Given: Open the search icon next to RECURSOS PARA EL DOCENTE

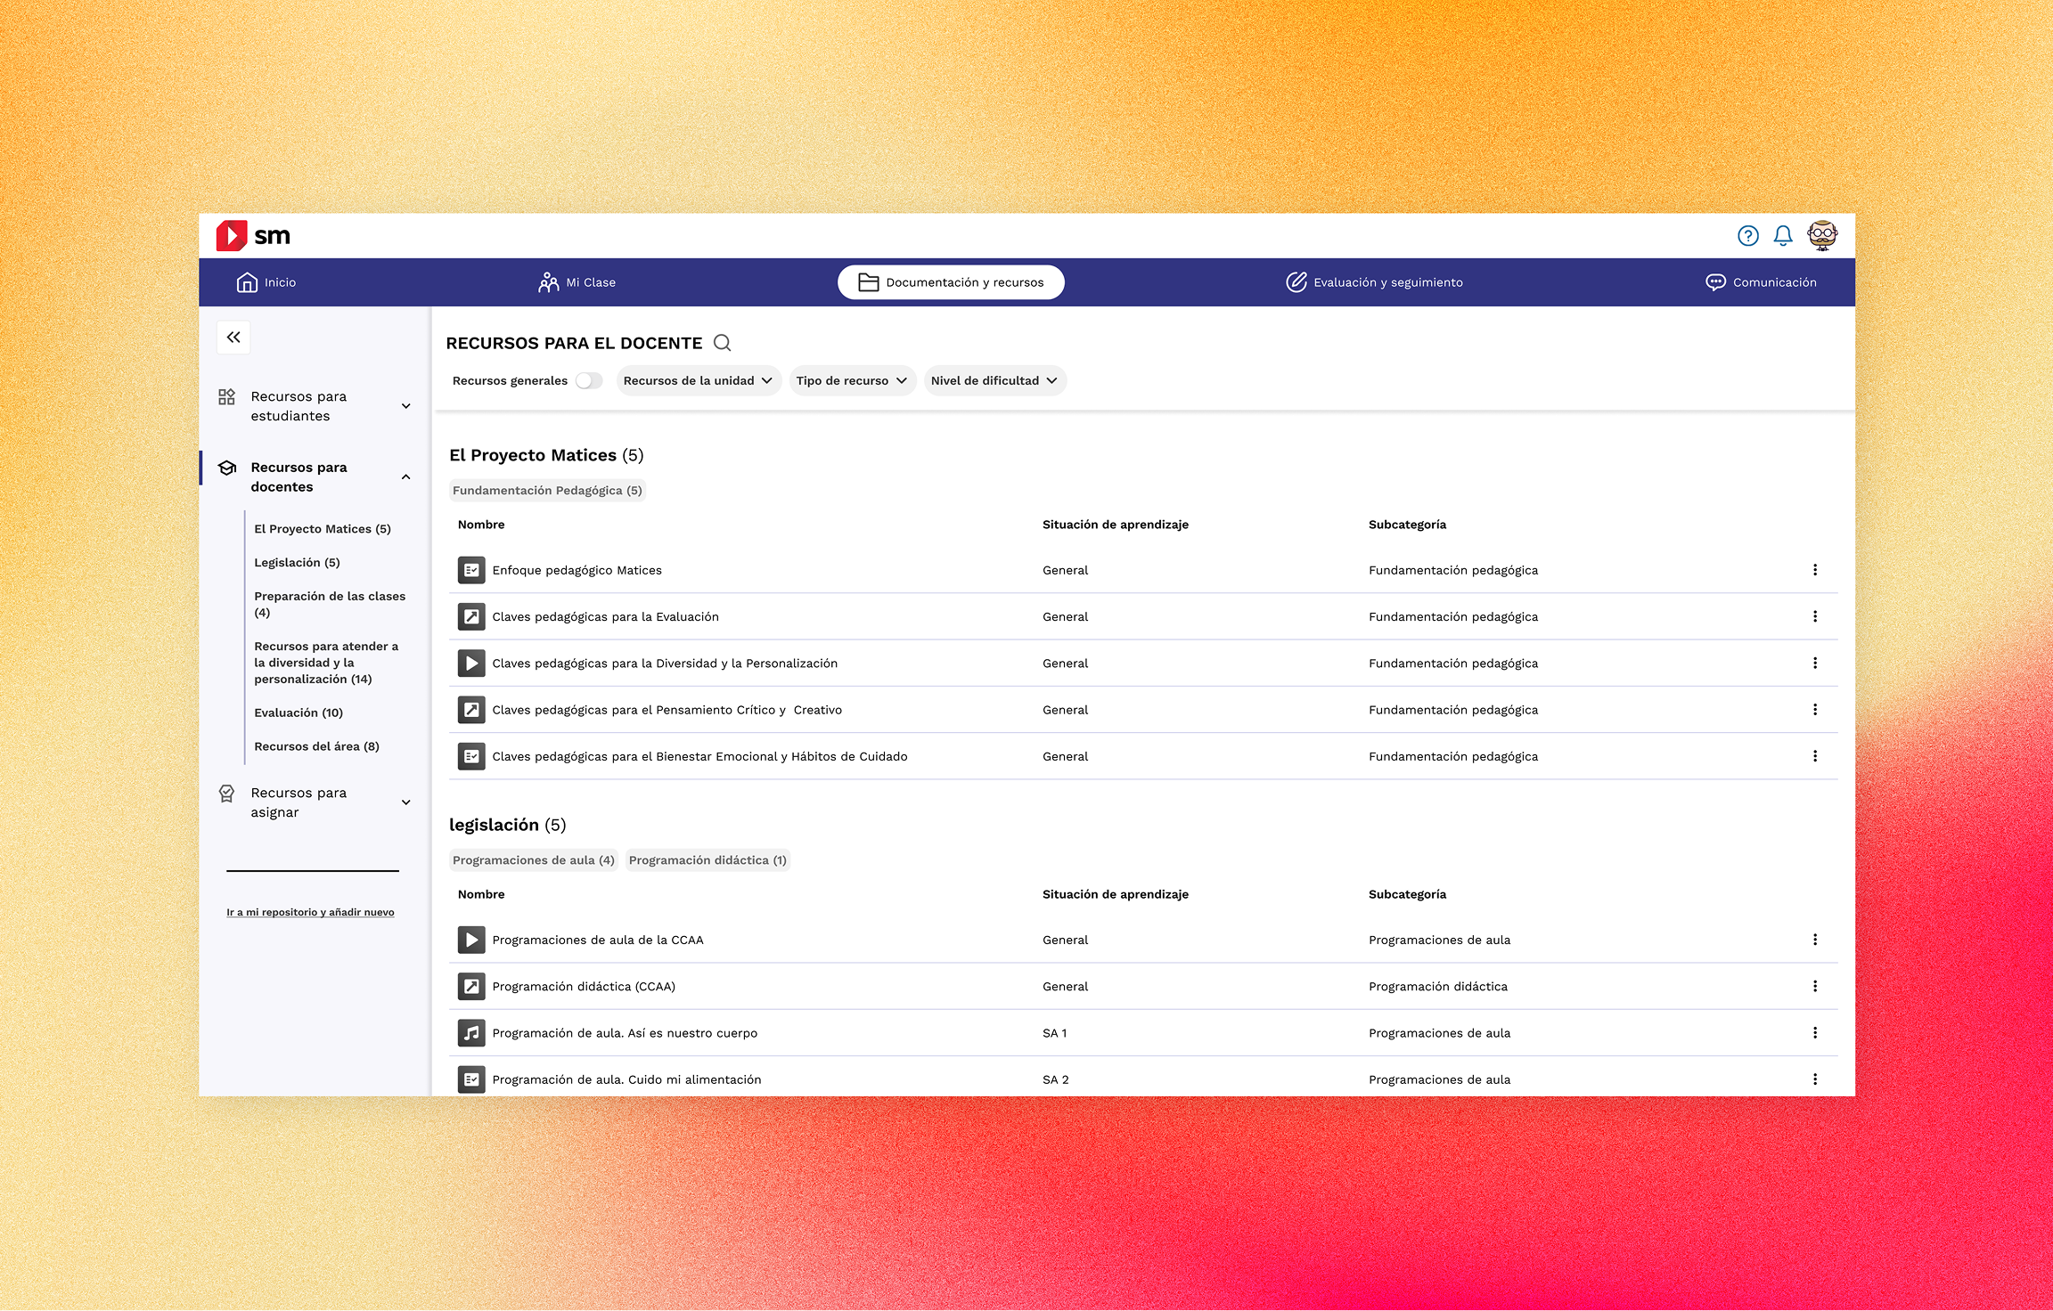Looking at the screenshot, I should (723, 343).
